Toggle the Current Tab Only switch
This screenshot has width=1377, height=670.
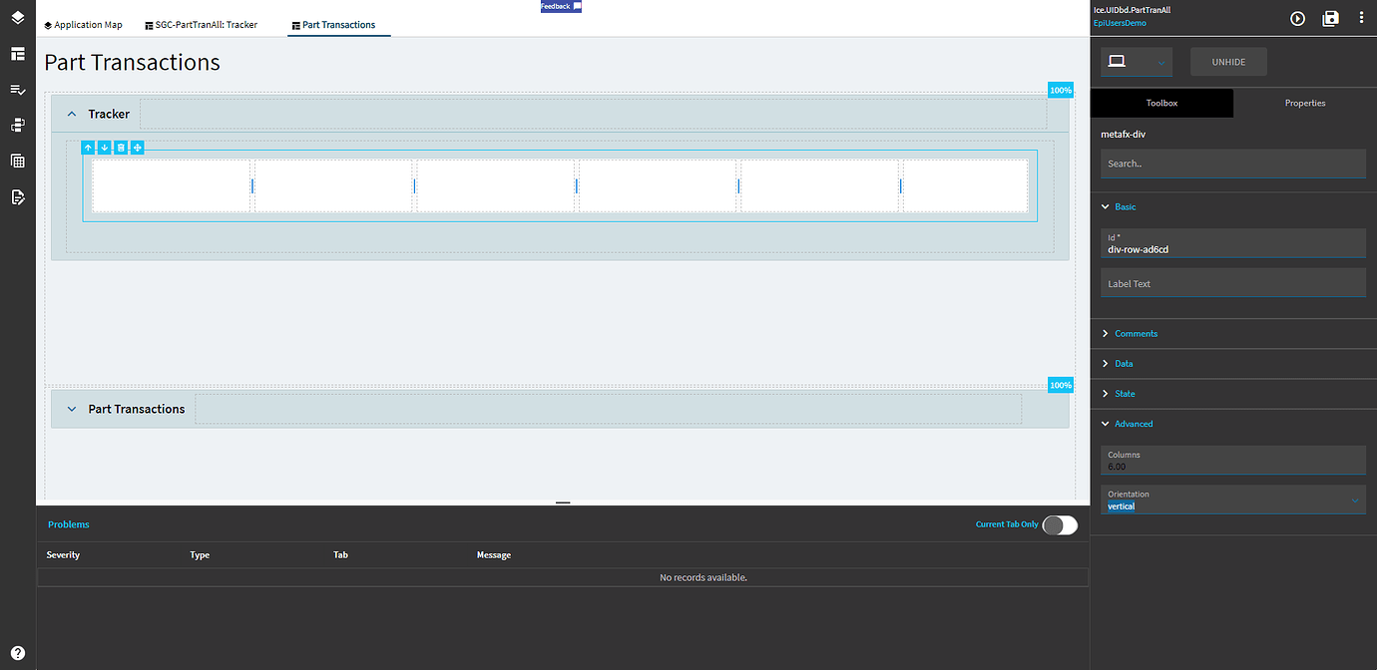[x=1059, y=525]
